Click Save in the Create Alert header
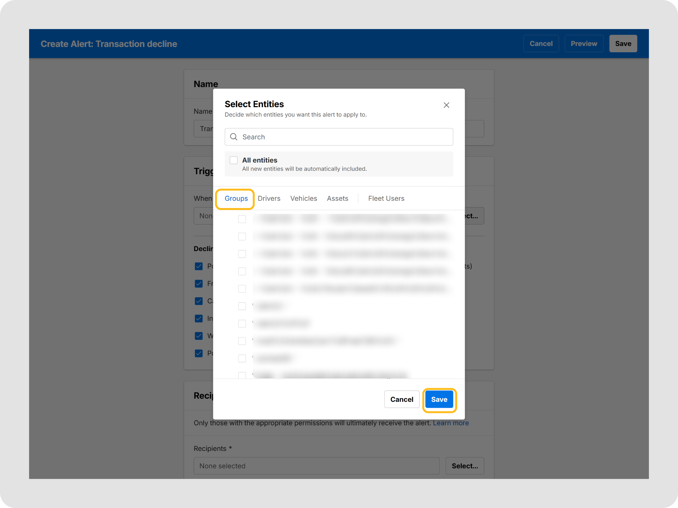The height and width of the screenshot is (508, 678). pyautogui.click(x=623, y=44)
